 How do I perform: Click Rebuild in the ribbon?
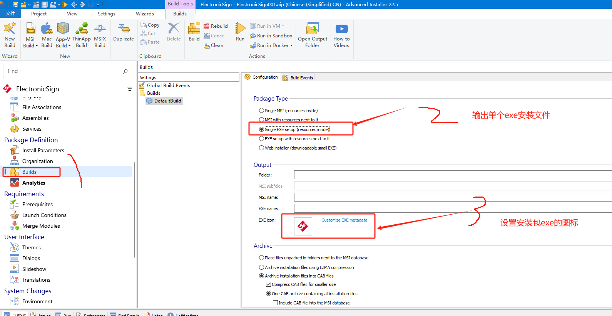pyautogui.click(x=216, y=26)
